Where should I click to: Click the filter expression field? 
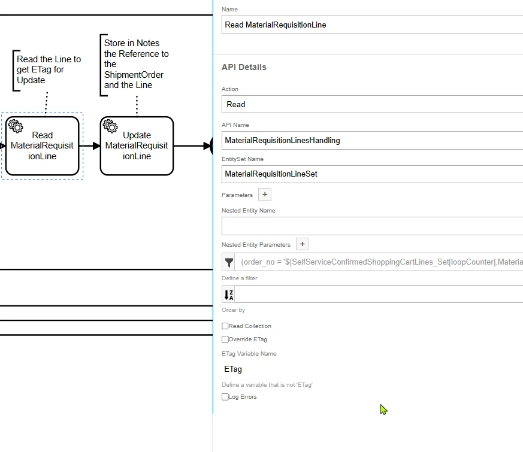pyautogui.click(x=379, y=262)
